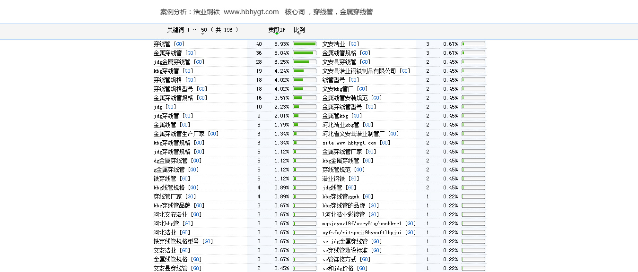Follow GO link for 铁穿线管
The image size is (638, 272).
point(184,178)
